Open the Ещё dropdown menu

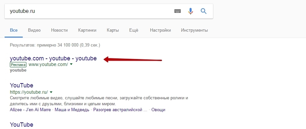pyautogui.click(x=134, y=30)
